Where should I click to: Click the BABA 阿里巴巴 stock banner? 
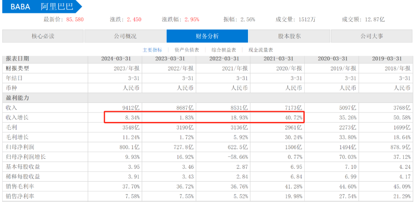[x=42, y=7]
